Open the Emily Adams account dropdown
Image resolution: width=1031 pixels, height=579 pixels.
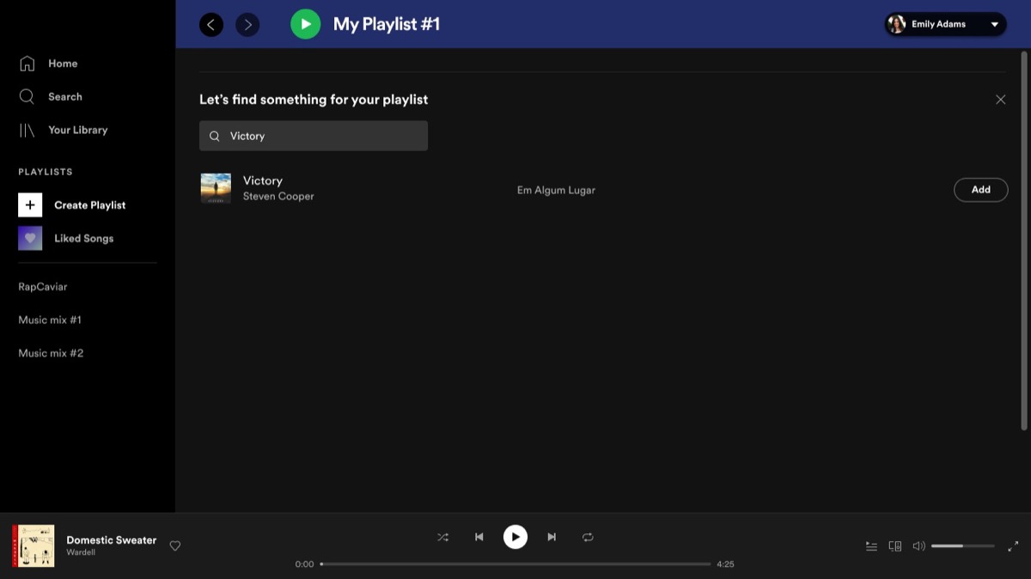click(944, 23)
